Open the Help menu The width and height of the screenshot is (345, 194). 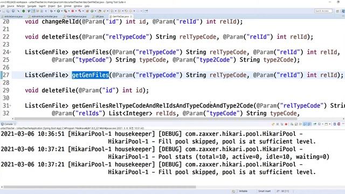87,6
